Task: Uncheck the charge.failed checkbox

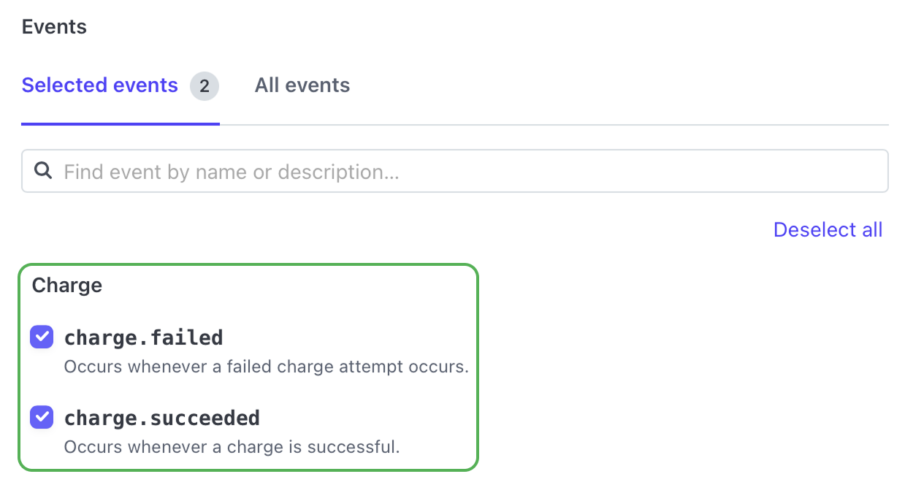Action: pyautogui.click(x=42, y=337)
